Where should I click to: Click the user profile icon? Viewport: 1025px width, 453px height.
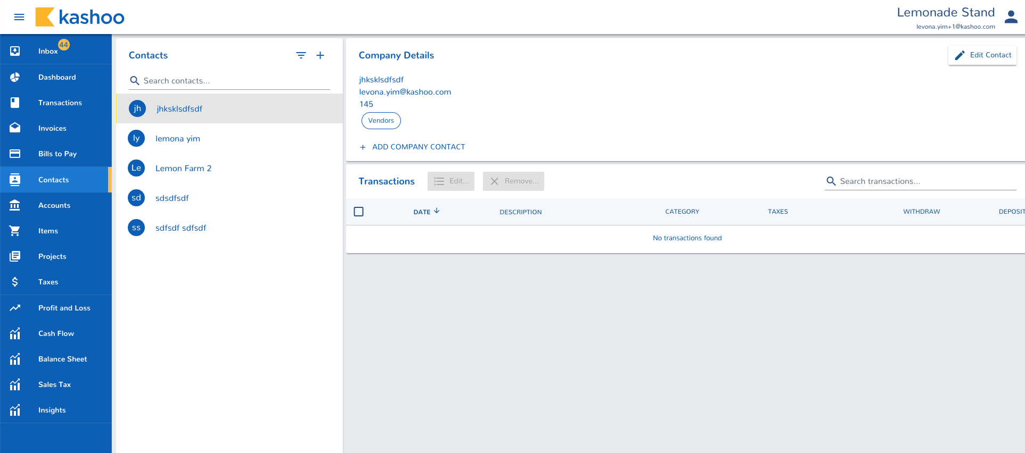coord(1011,17)
